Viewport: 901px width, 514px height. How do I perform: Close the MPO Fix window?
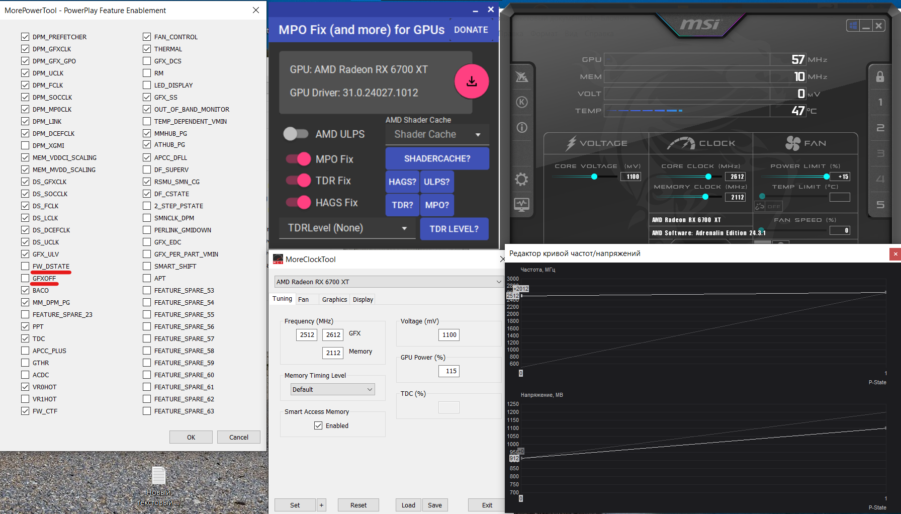(x=491, y=10)
